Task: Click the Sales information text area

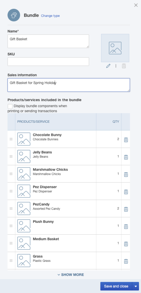Action: point(69,85)
